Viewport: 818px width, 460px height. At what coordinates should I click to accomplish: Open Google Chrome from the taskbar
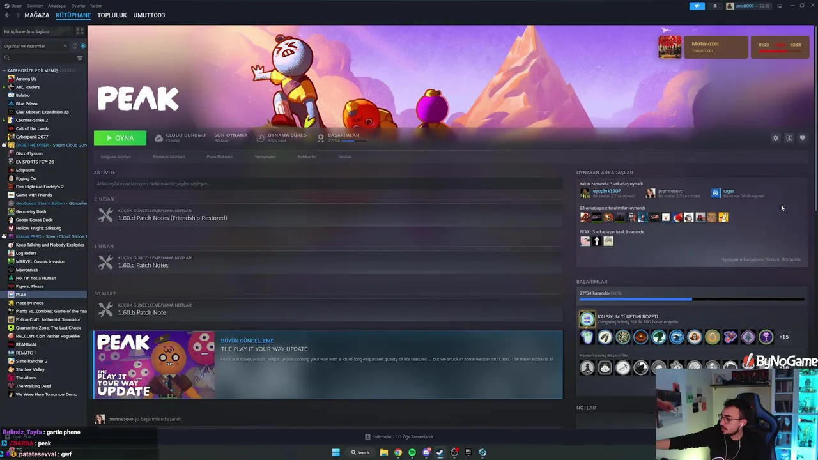pos(397,452)
